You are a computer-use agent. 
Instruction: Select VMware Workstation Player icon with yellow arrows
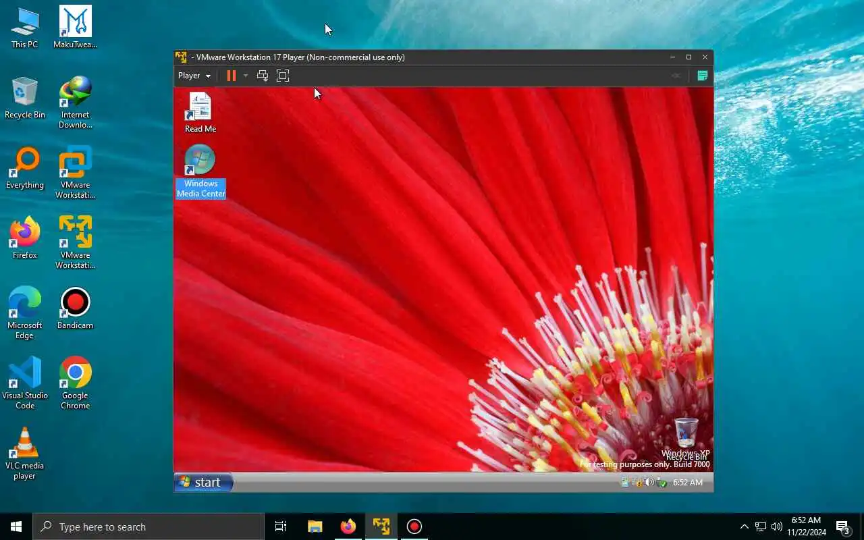click(x=76, y=244)
